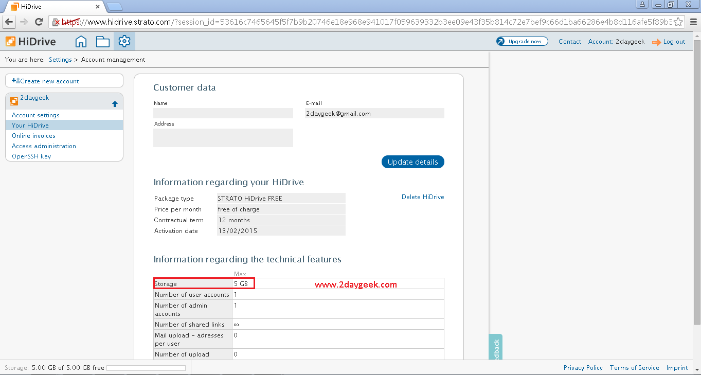Click the Account: 2daygeek link

click(x=616, y=42)
